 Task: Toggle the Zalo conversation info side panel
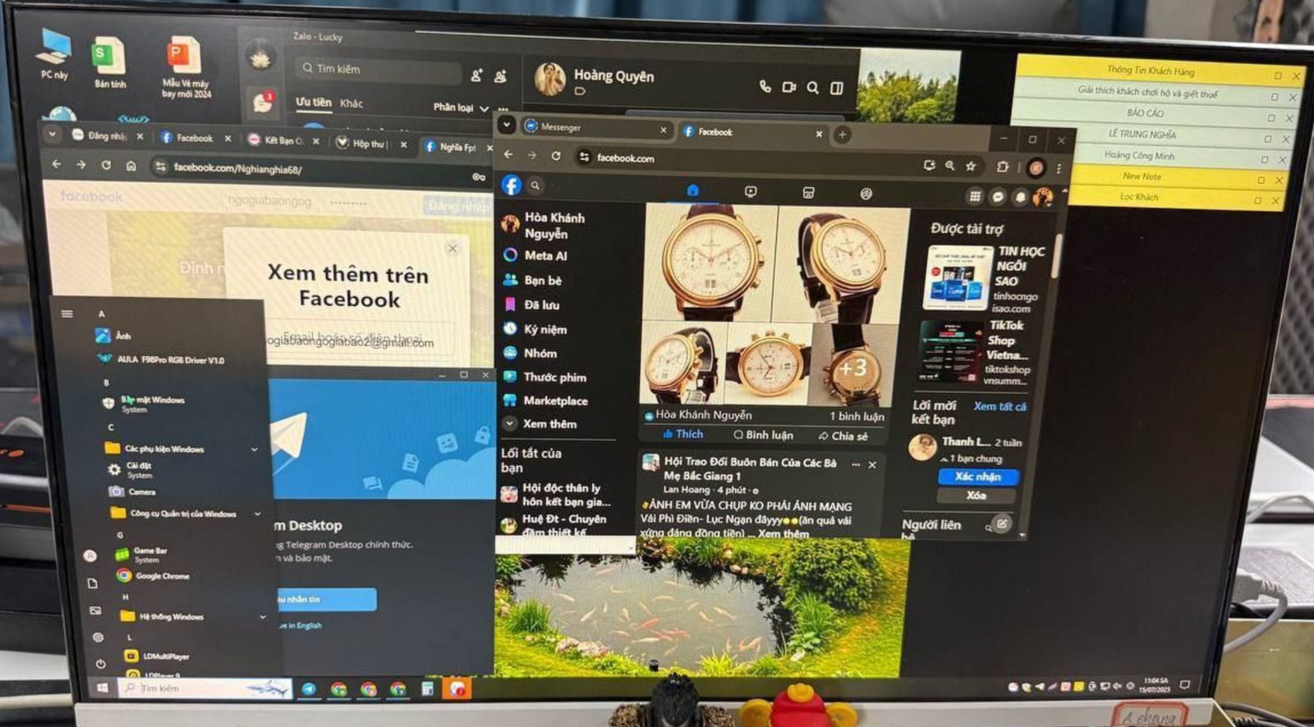[x=837, y=88]
